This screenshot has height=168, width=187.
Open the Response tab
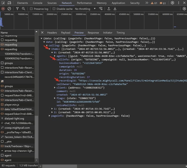(93, 33)
